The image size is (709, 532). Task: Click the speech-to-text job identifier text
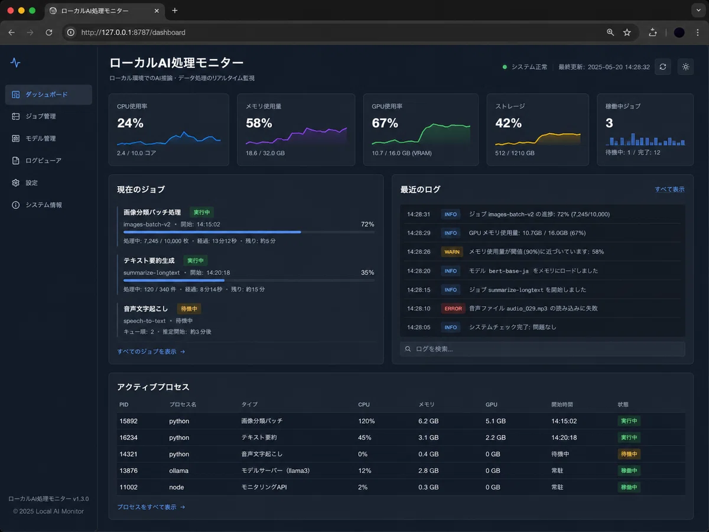tap(145, 321)
